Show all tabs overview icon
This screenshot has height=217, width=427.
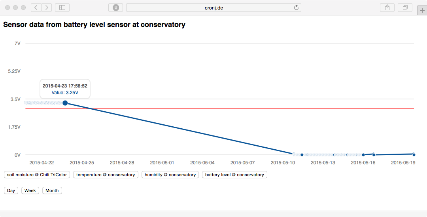tap(405, 8)
